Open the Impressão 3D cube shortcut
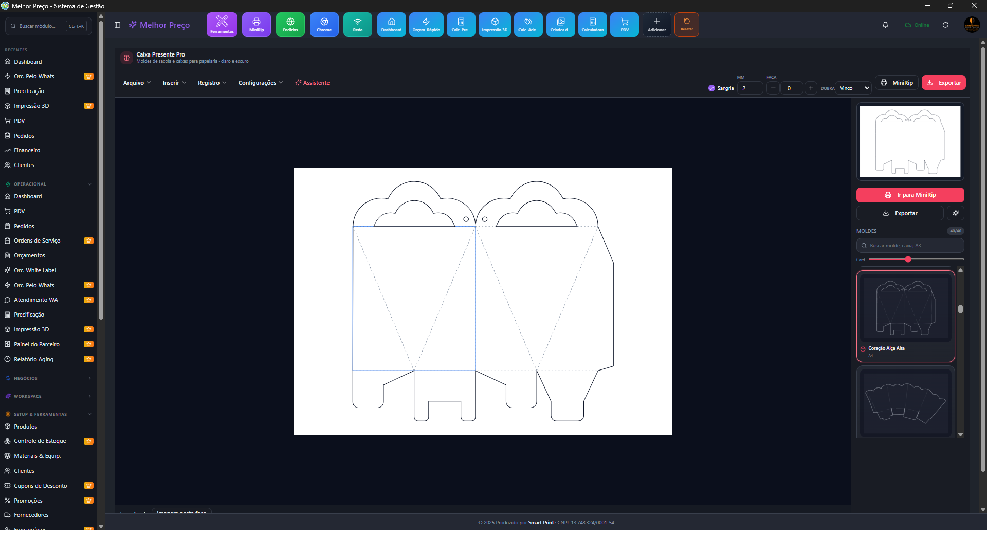987x555 pixels. click(495, 25)
